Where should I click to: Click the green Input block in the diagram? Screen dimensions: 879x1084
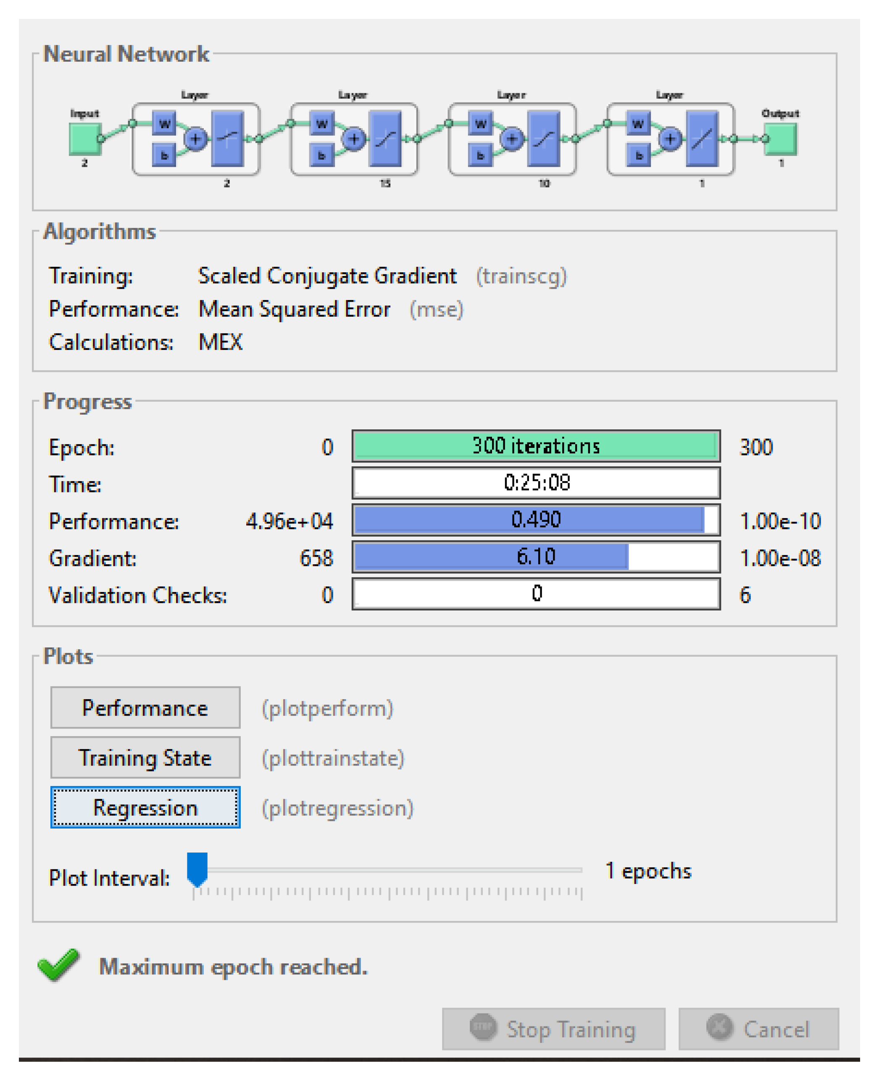(84, 138)
